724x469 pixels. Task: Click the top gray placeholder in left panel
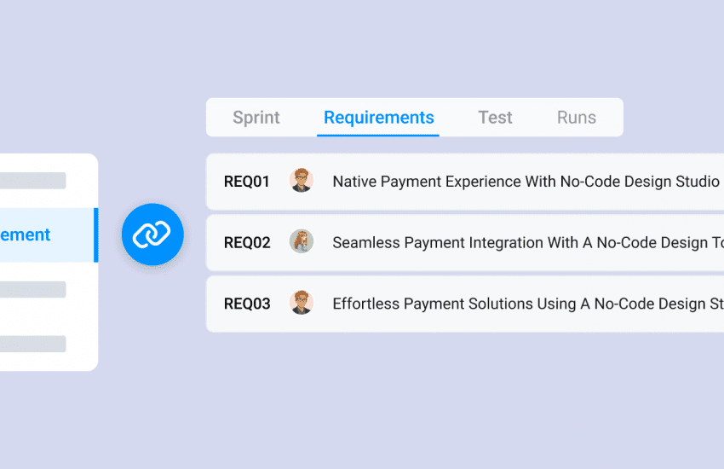pos(32,181)
